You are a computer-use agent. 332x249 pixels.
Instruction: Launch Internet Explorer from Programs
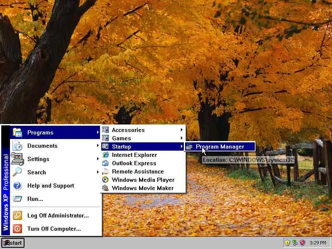point(143,155)
